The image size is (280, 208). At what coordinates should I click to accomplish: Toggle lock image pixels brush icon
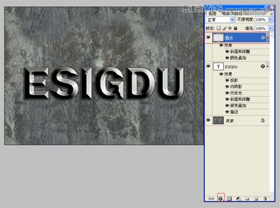[225, 28]
